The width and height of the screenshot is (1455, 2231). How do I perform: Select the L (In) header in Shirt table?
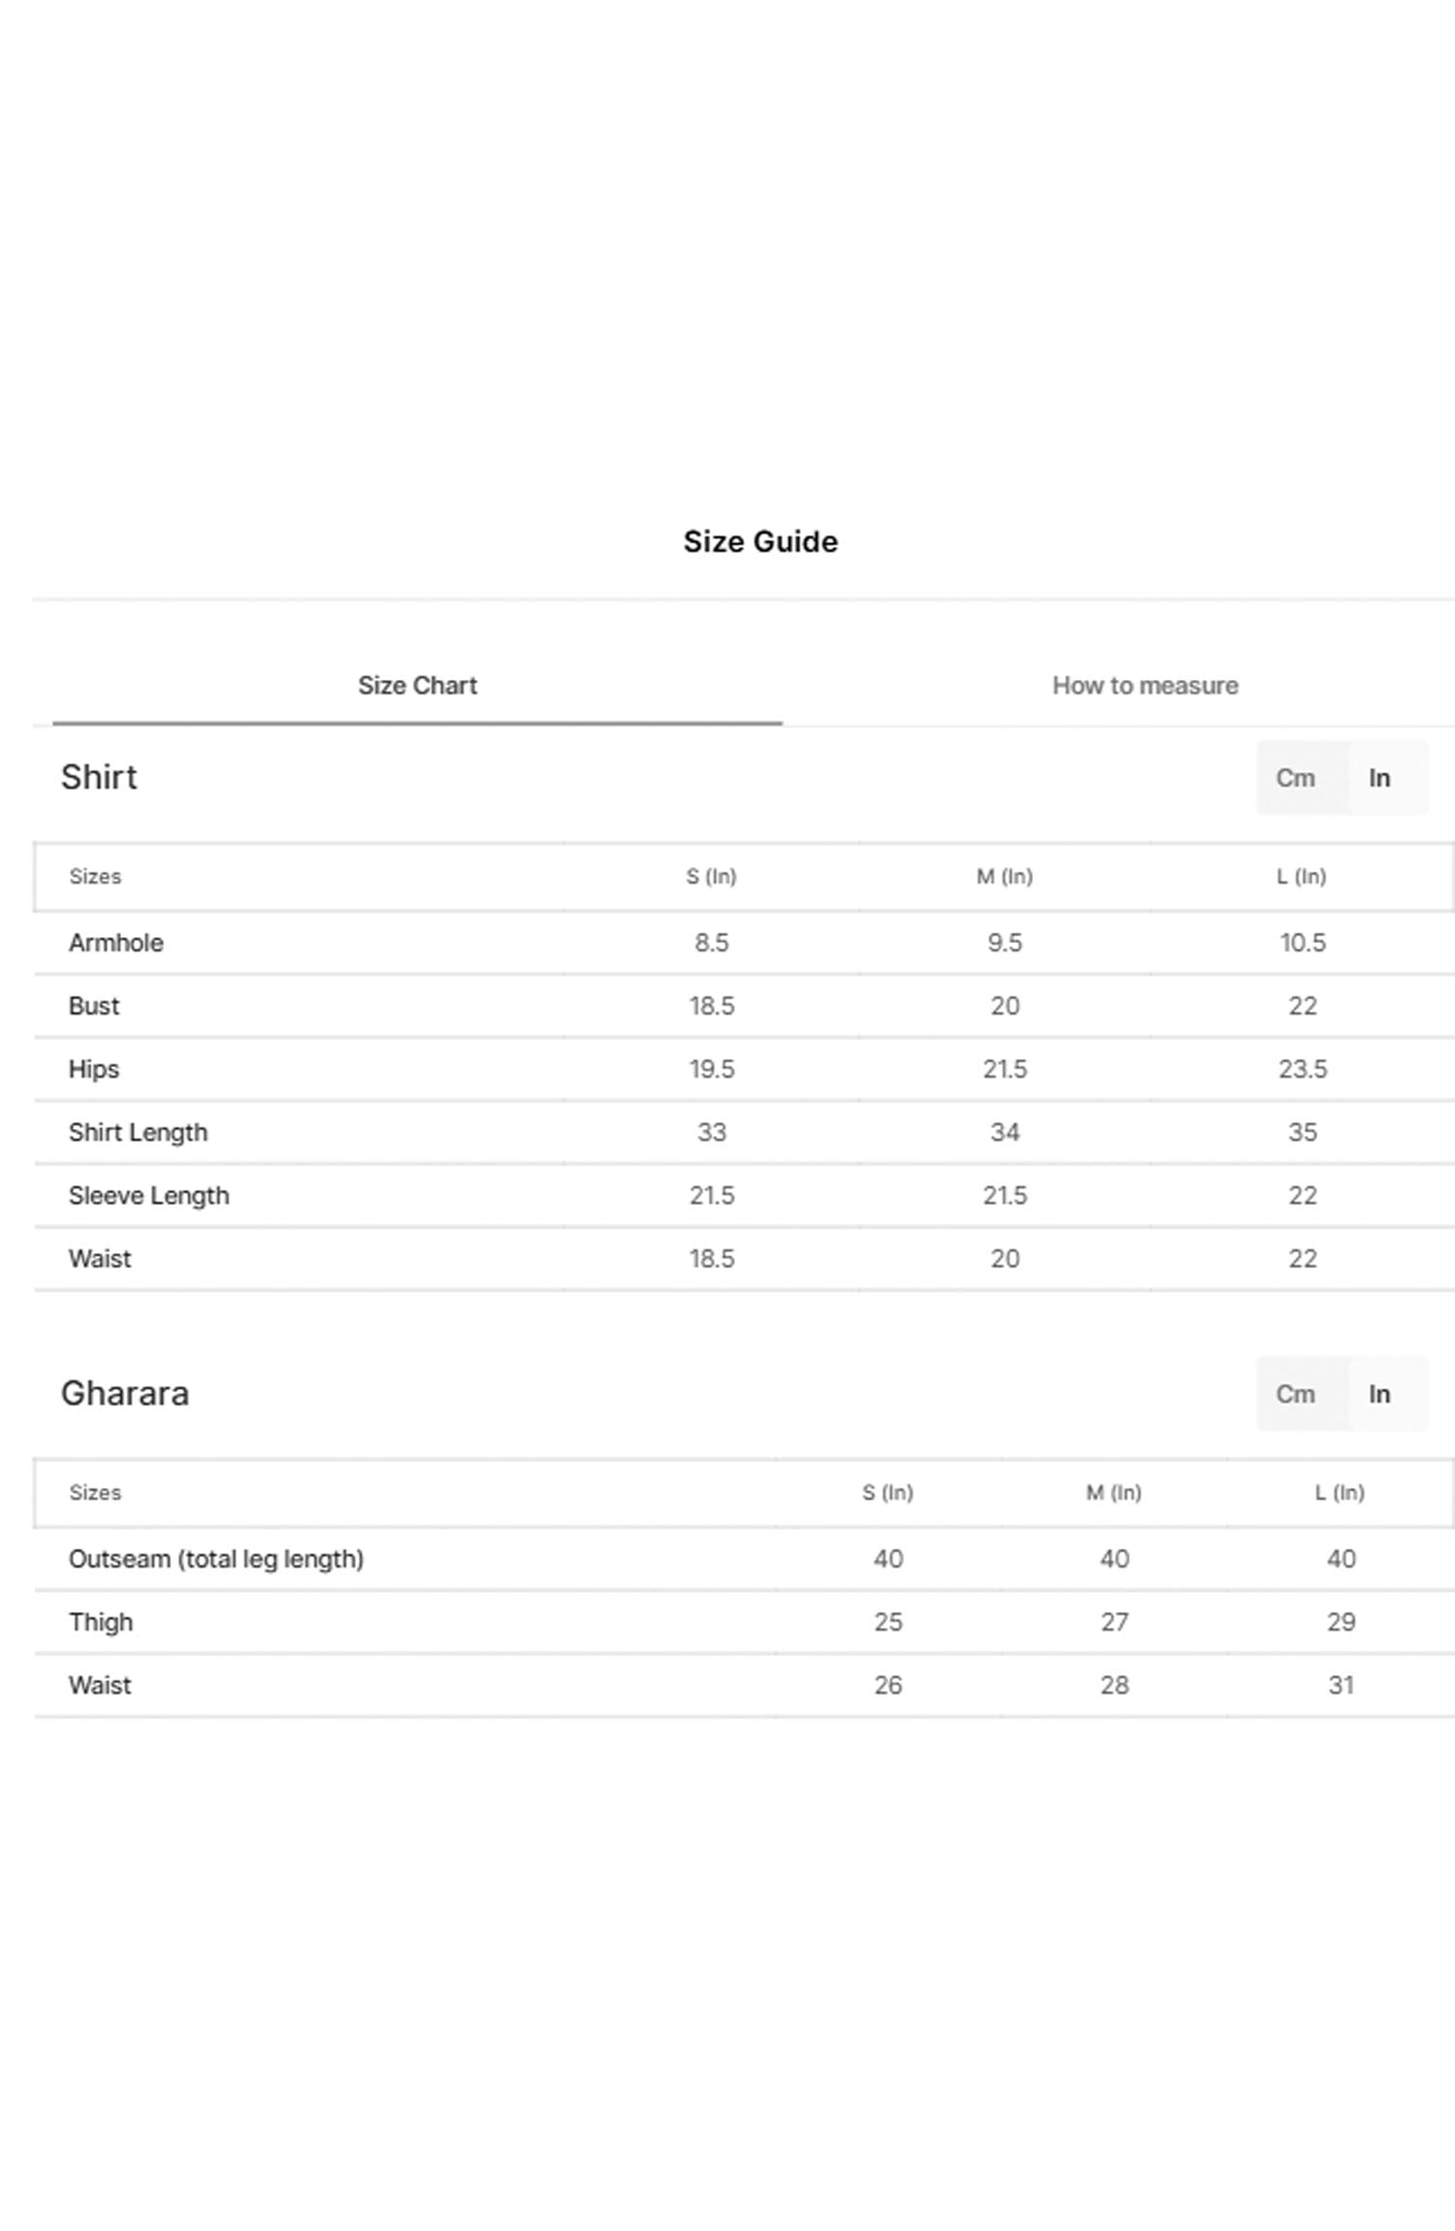point(1301,877)
